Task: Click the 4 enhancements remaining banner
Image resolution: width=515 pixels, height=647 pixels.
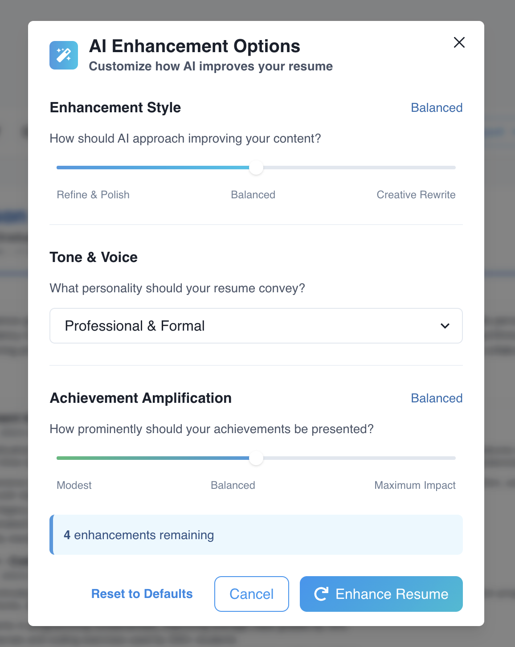Action: 256,535
